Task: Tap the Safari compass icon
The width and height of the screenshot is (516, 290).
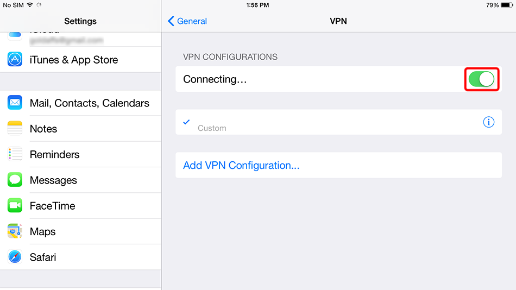Action: point(15,257)
